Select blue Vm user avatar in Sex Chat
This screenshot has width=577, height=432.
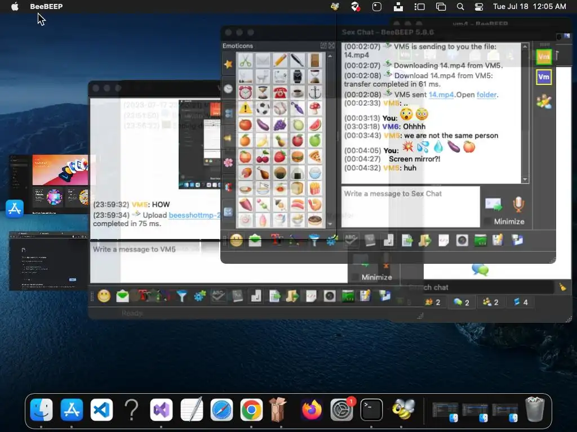[544, 77]
